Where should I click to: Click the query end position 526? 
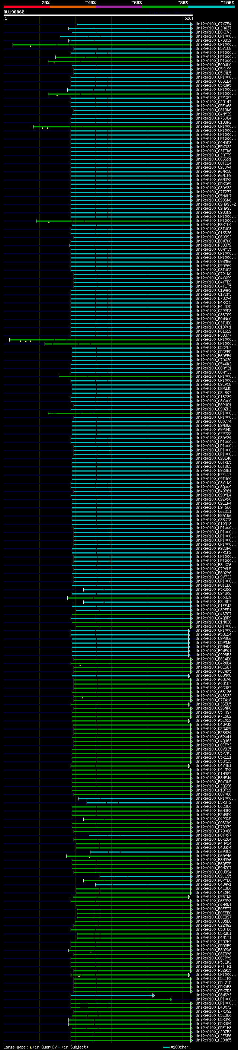[188, 18]
